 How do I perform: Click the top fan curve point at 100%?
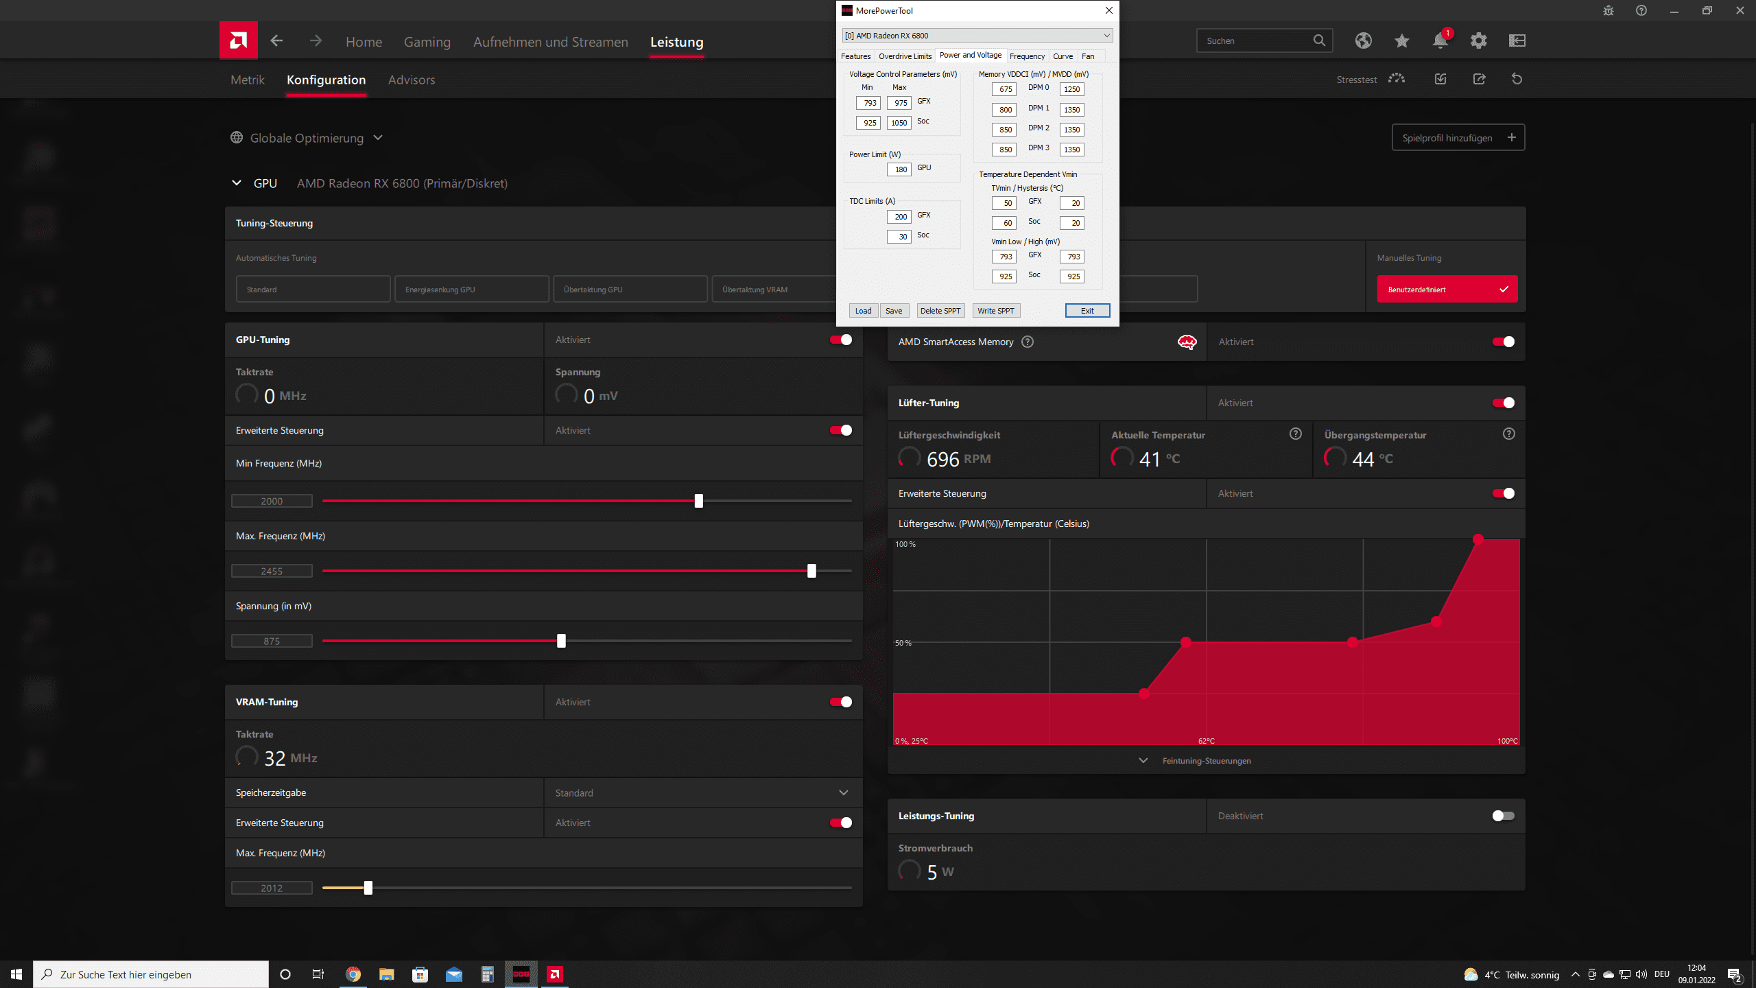tap(1478, 540)
